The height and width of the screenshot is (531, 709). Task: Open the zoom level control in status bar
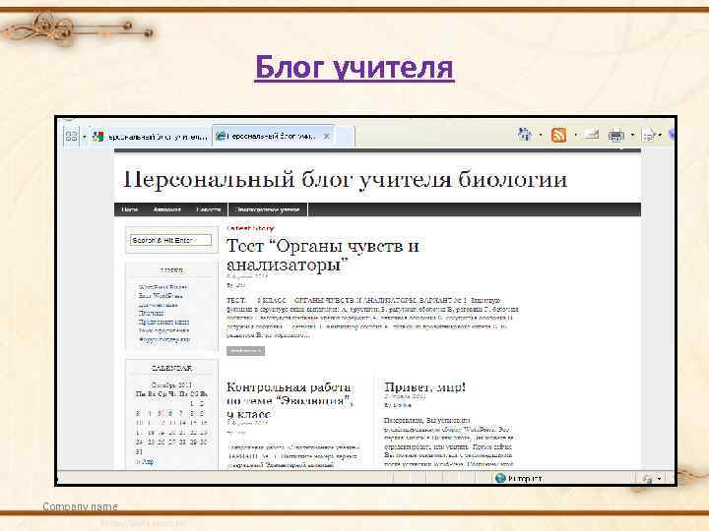tap(652, 479)
